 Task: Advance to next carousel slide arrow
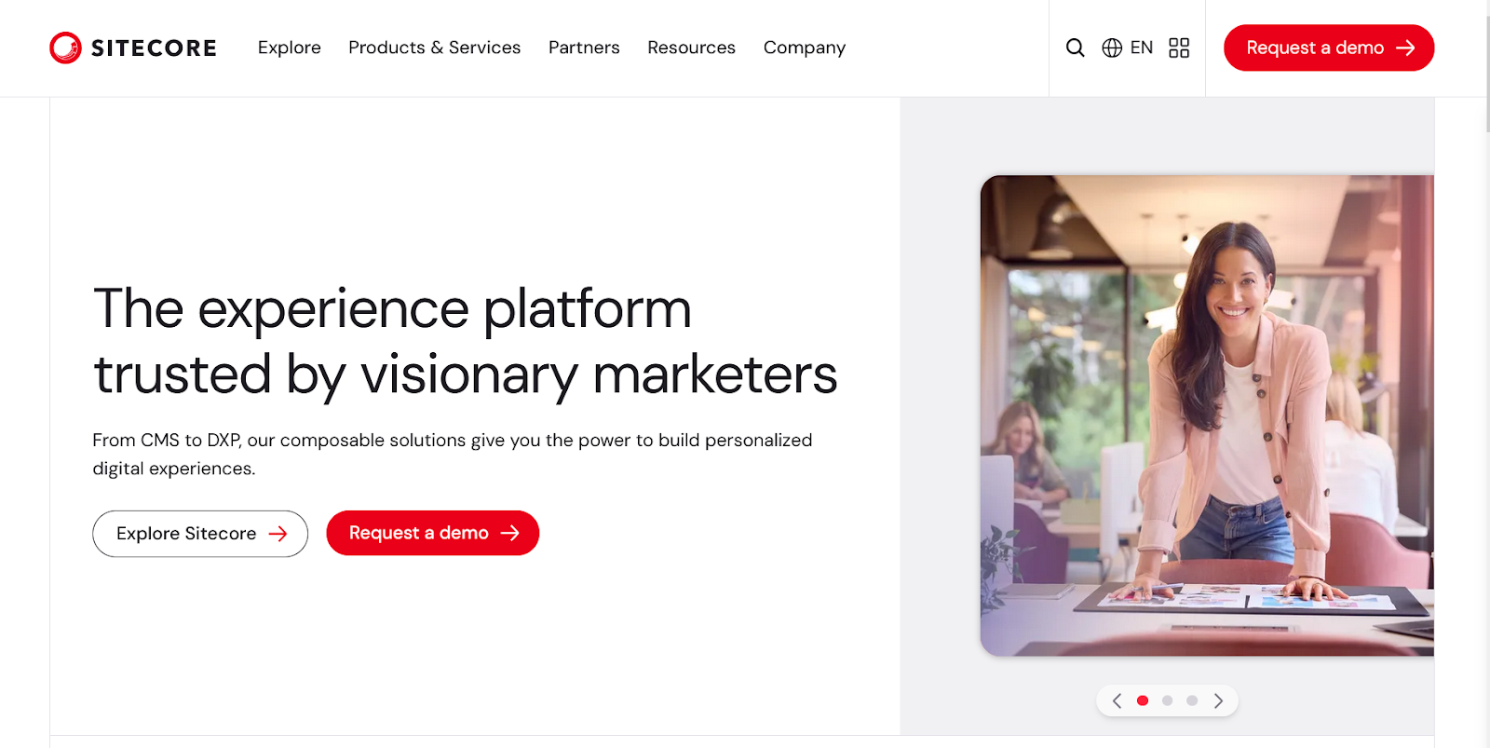(1218, 700)
